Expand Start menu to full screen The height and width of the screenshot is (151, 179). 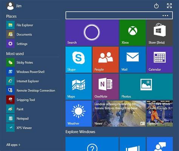click(169, 6)
